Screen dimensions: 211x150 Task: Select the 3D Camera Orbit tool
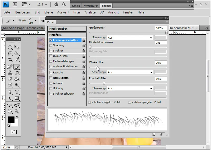pos(17,105)
